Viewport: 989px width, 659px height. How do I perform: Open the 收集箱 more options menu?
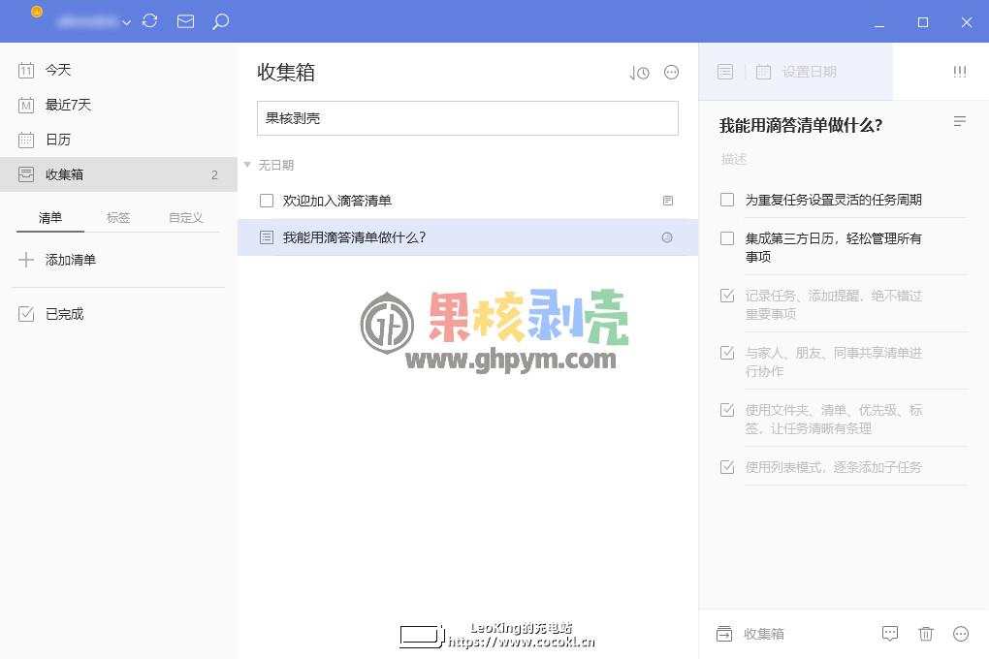pos(671,73)
